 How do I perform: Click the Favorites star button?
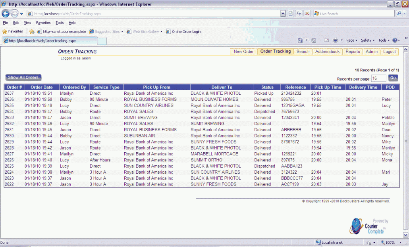pyautogui.click(x=13, y=31)
